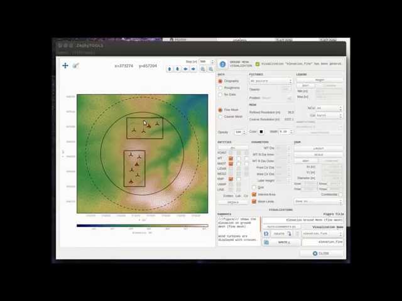Click the Auto Comments button
Viewport: 402px width, 301px height.
coord(281,227)
